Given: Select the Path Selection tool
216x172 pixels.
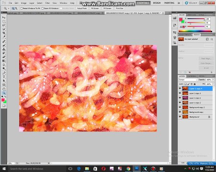Looking at the screenshot, I should 4,81.
